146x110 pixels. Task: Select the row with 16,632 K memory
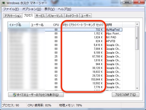[x=65, y=72]
